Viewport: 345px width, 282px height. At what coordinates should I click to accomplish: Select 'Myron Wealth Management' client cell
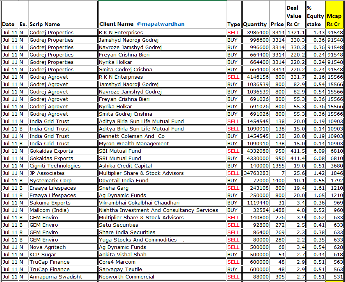(162, 143)
